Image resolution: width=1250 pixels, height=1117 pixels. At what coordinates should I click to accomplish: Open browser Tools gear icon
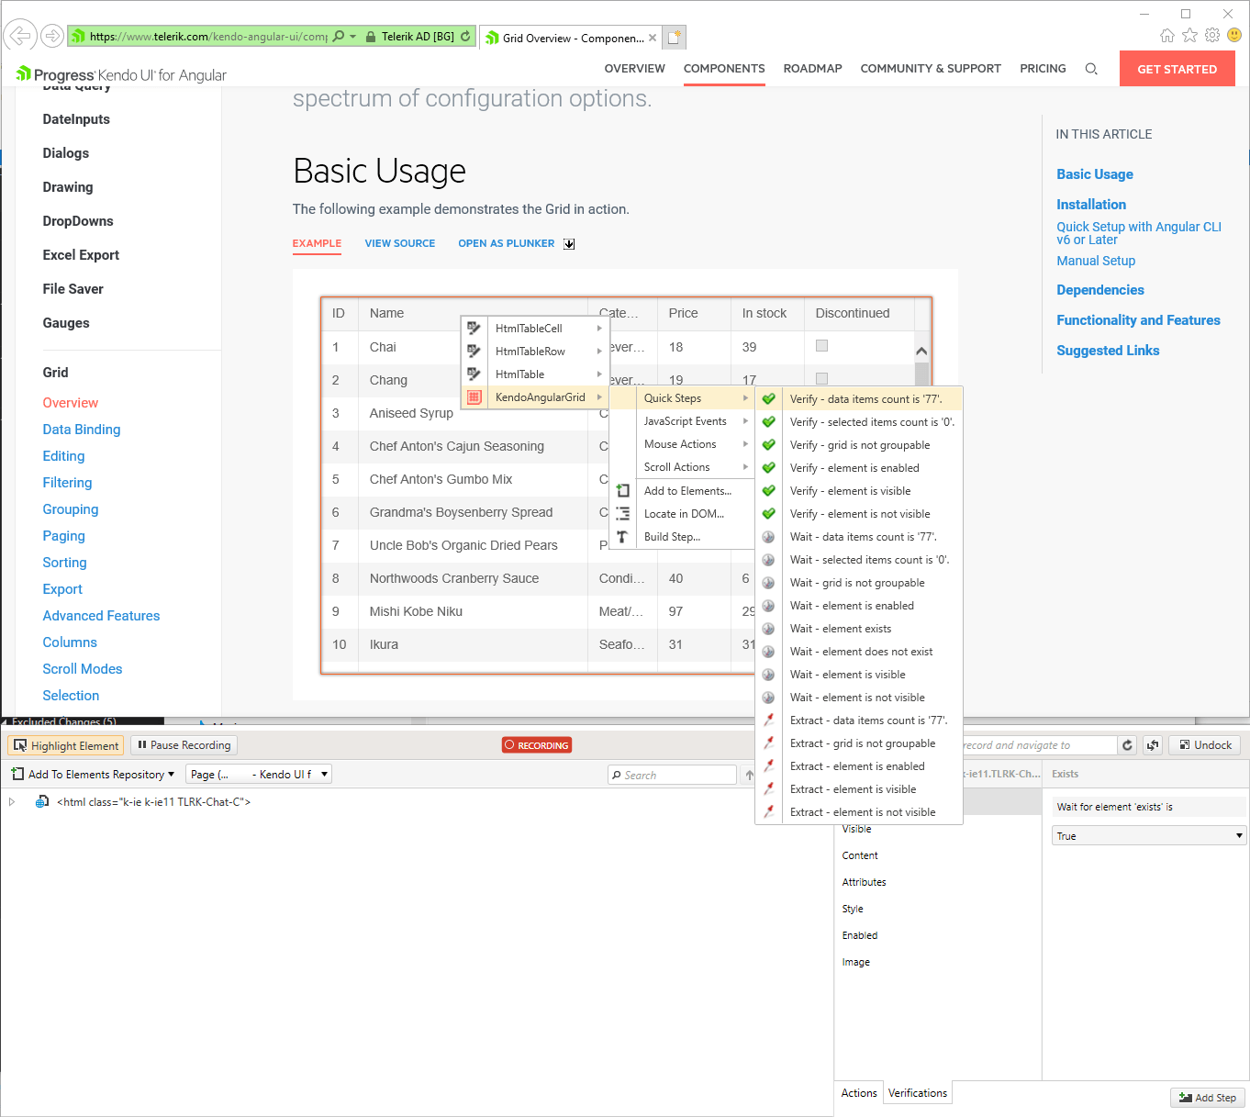click(1212, 36)
